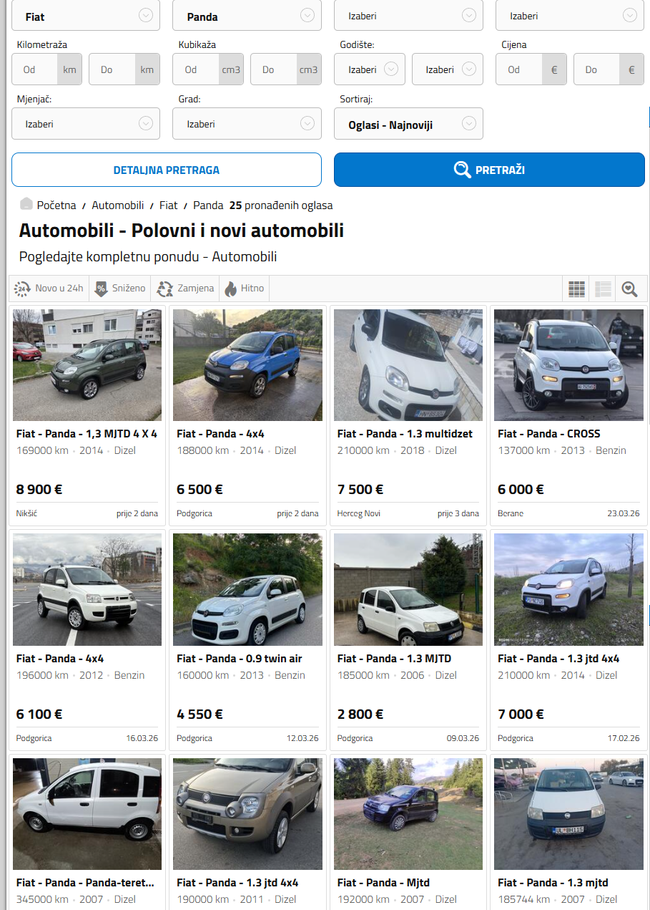Click green Panda photo from Nikšić
Image resolution: width=650 pixels, height=910 pixels.
coord(87,365)
